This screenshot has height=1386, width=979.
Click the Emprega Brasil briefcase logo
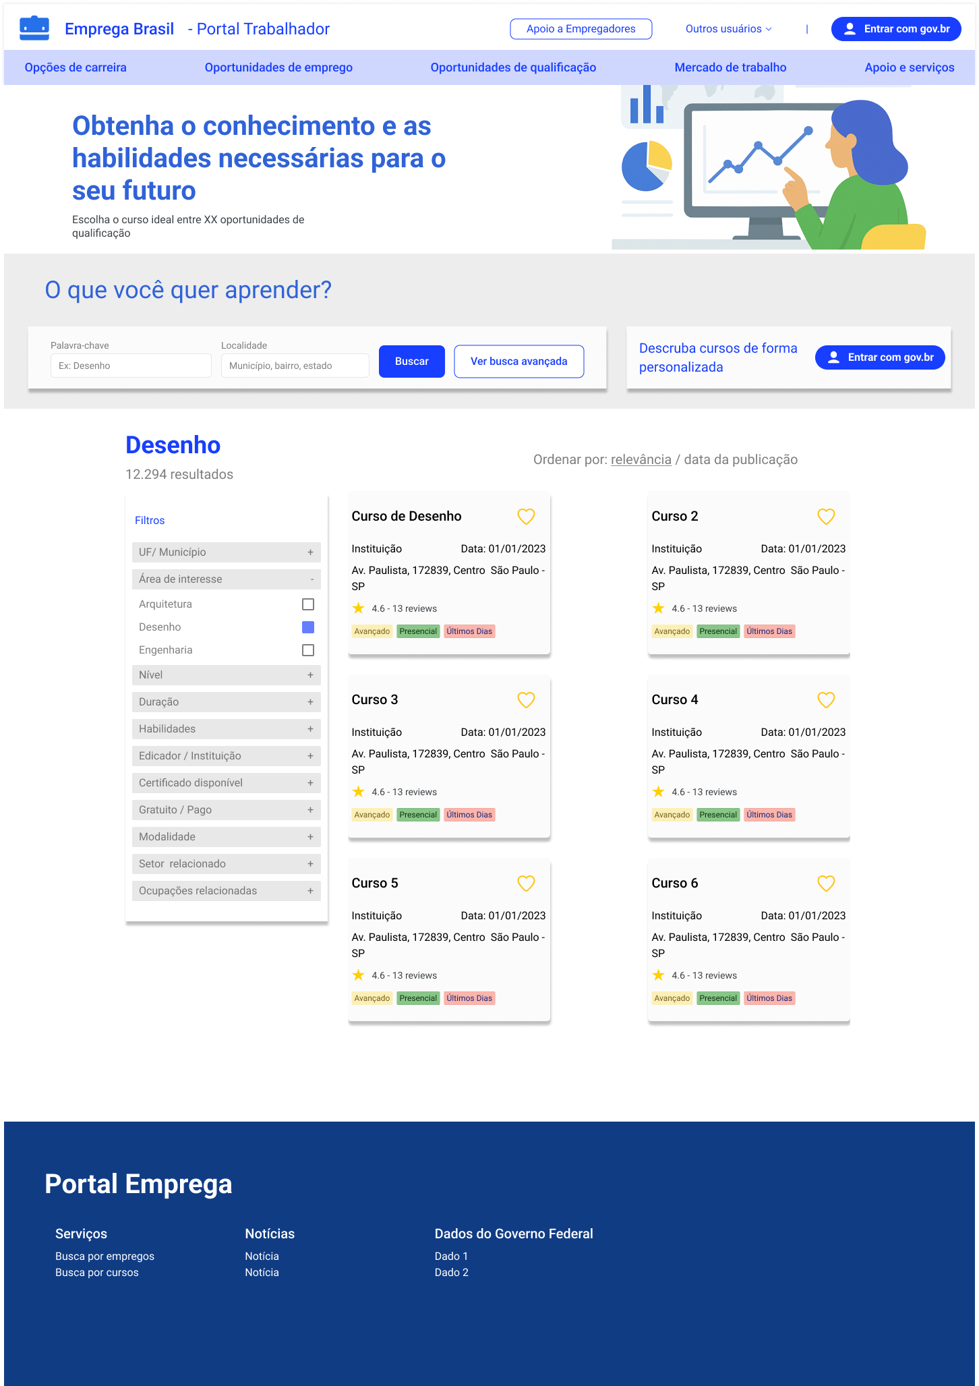tap(34, 28)
